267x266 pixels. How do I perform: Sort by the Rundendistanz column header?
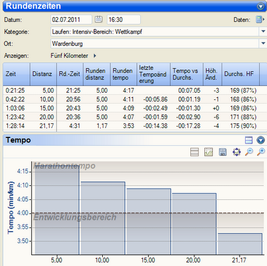click(97, 74)
